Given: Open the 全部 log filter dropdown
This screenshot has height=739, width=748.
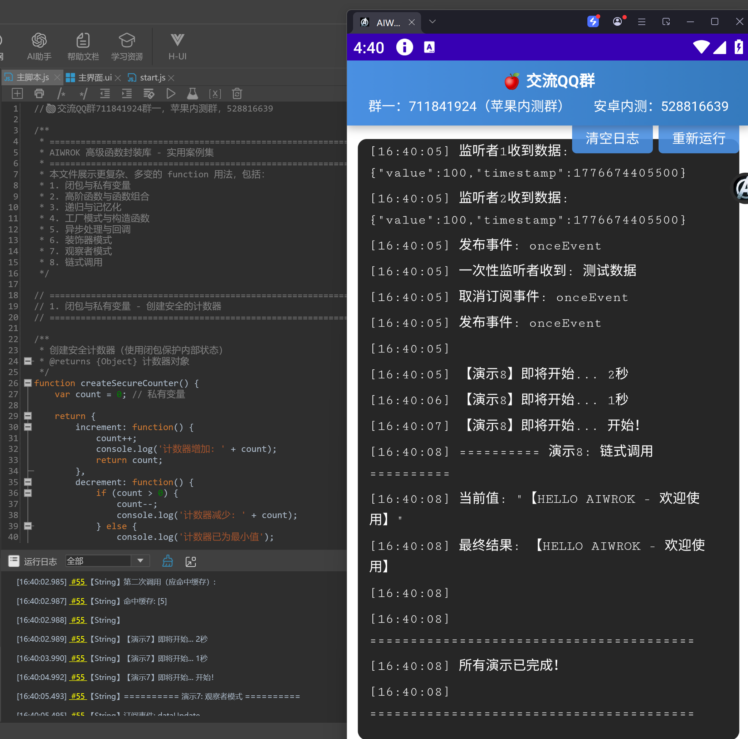Looking at the screenshot, I should (x=140, y=561).
